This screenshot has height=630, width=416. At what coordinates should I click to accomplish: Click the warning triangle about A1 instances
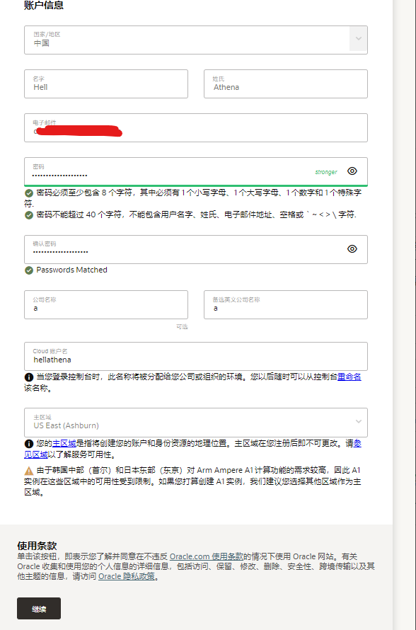click(x=29, y=471)
